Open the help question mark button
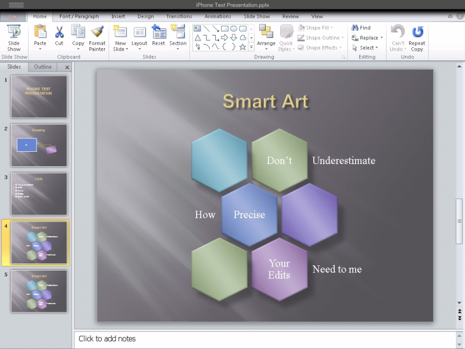Screen dimensions: 465x349 click(x=460, y=16)
